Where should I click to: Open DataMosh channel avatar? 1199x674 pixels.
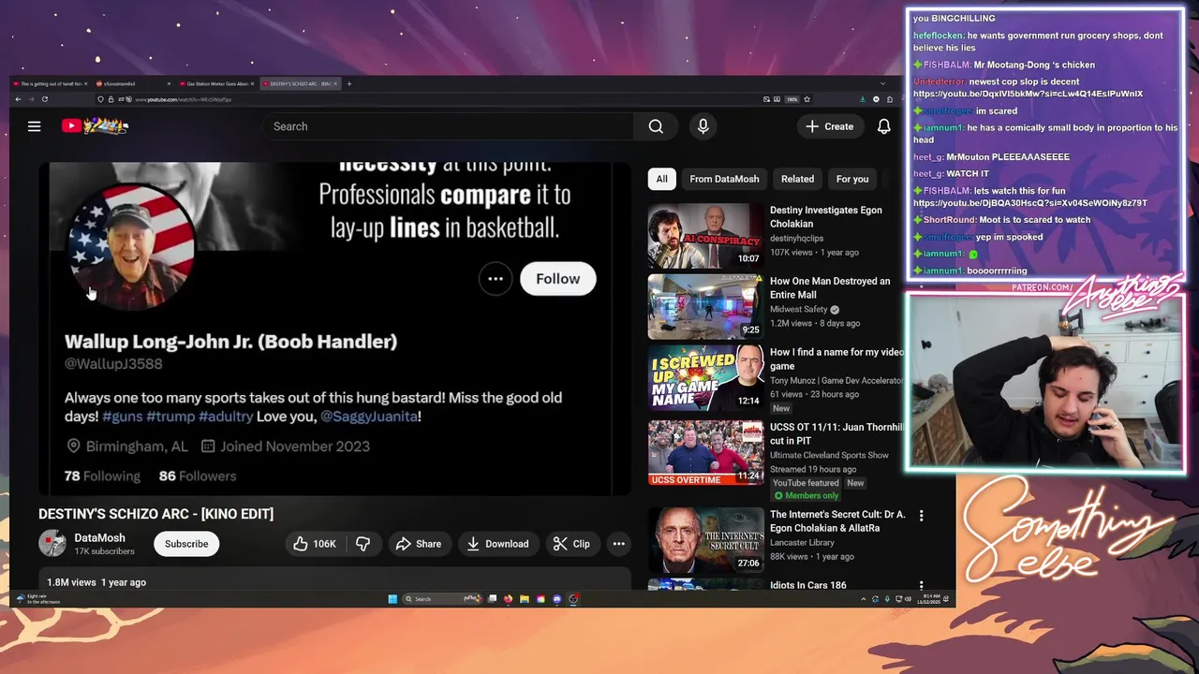[x=52, y=544]
